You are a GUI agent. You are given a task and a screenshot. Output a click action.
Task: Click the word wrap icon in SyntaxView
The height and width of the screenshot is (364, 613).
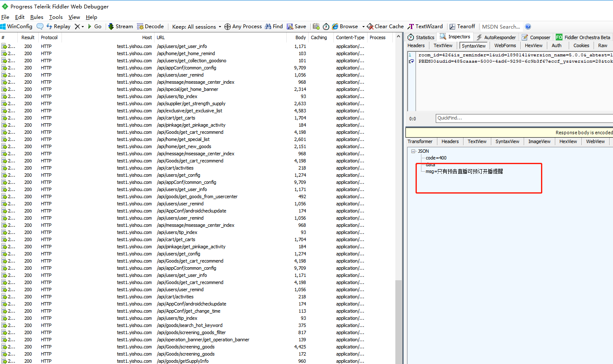pyautogui.click(x=411, y=61)
